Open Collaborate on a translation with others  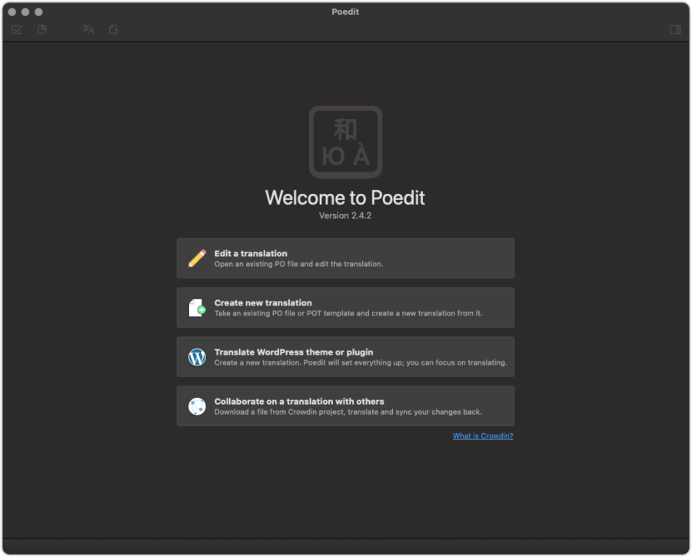(345, 406)
